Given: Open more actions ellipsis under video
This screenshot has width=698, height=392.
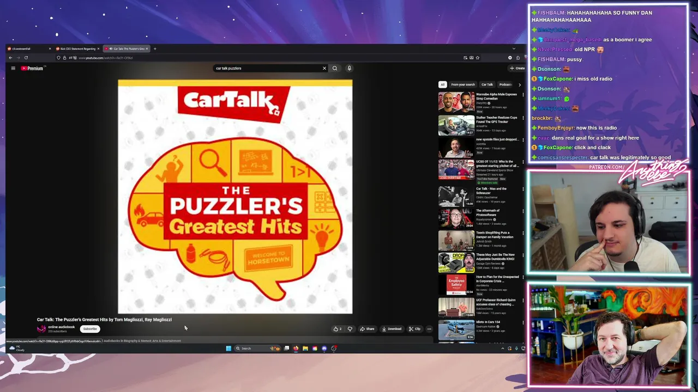Looking at the screenshot, I should (x=429, y=329).
